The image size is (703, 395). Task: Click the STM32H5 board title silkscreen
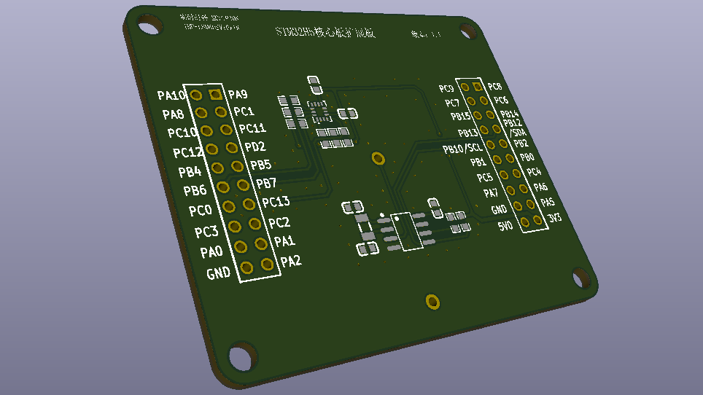[325, 32]
